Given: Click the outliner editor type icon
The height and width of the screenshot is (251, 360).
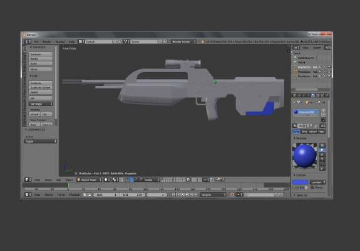Looking at the screenshot, I should (296, 48).
